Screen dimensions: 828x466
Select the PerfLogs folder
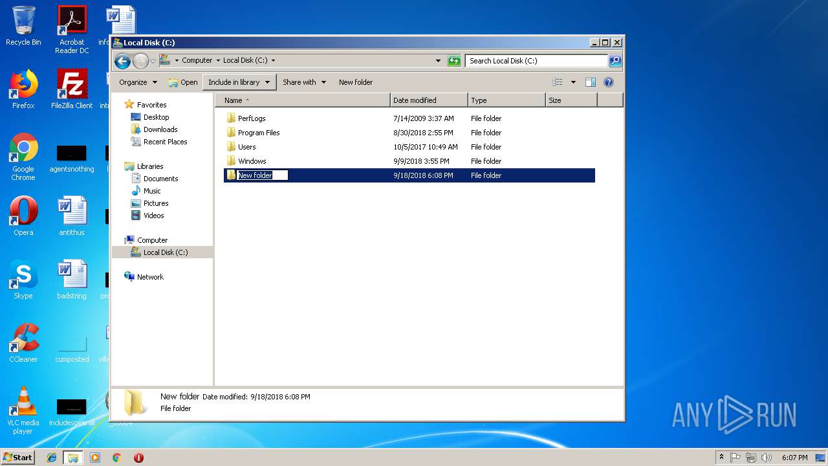[252, 118]
